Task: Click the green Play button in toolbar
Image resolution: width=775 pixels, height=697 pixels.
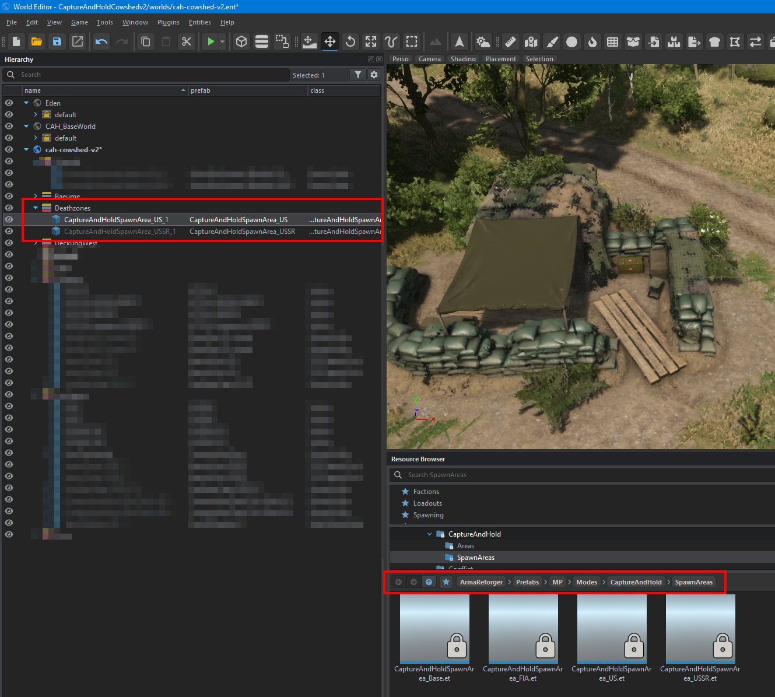Action: click(x=211, y=41)
